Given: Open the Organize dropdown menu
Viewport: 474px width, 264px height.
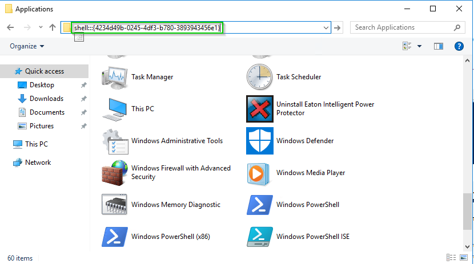Looking at the screenshot, I should tap(27, 46).
